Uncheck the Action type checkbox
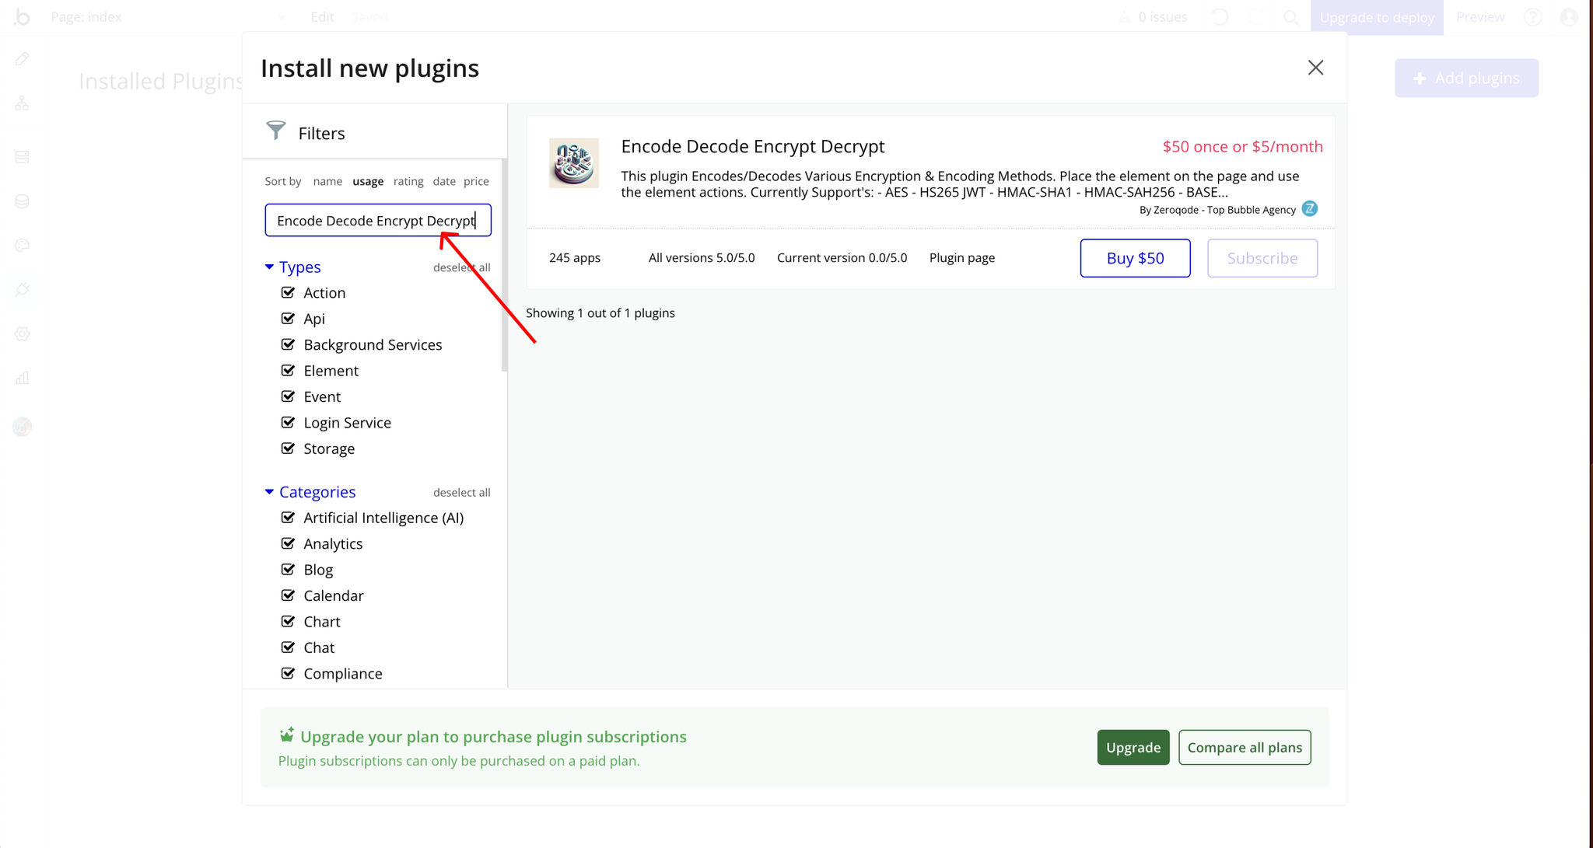This screenshot has height=848, width=1593. coord(288,292)
